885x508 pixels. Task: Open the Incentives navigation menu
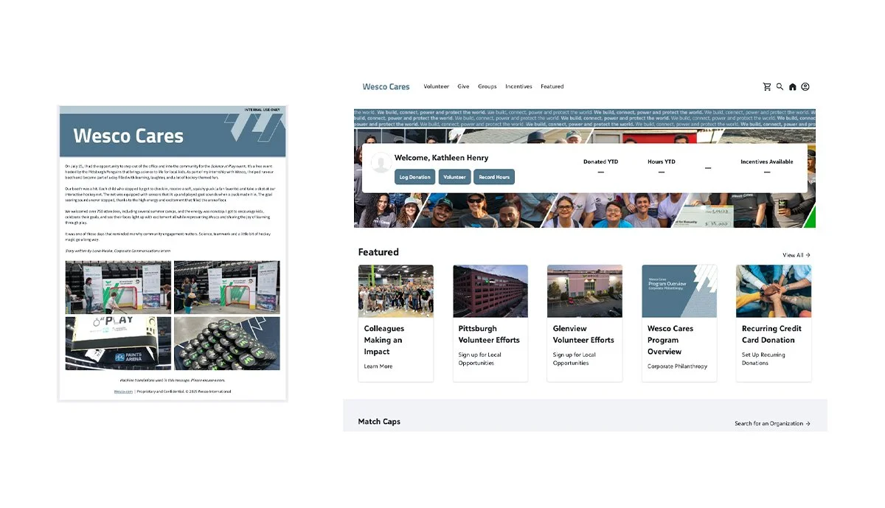(518, 87)
